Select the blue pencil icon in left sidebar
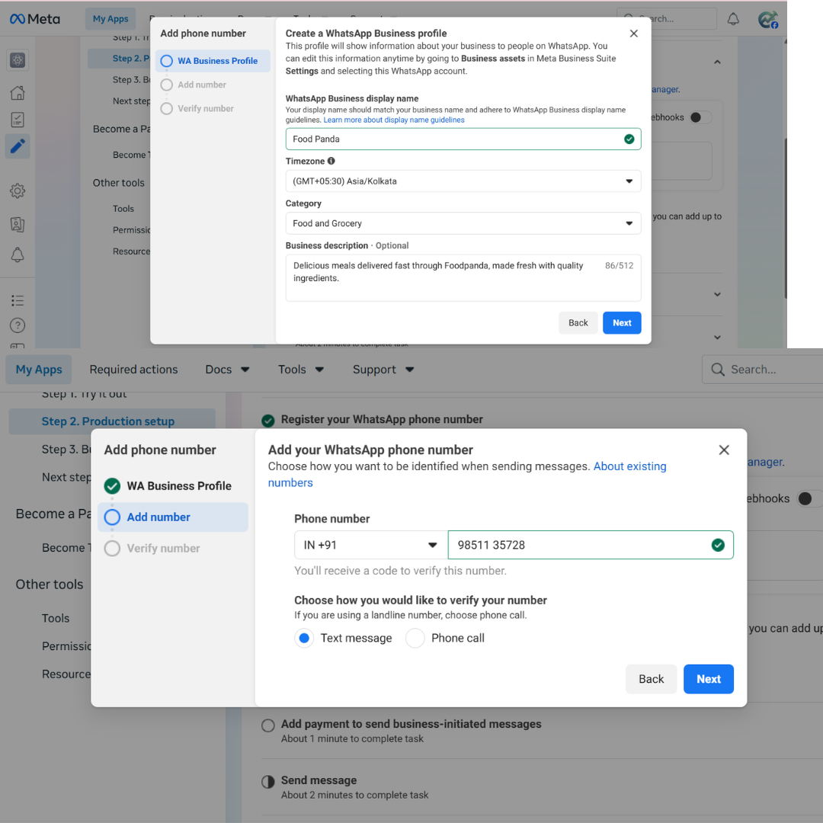 [18, 146]
